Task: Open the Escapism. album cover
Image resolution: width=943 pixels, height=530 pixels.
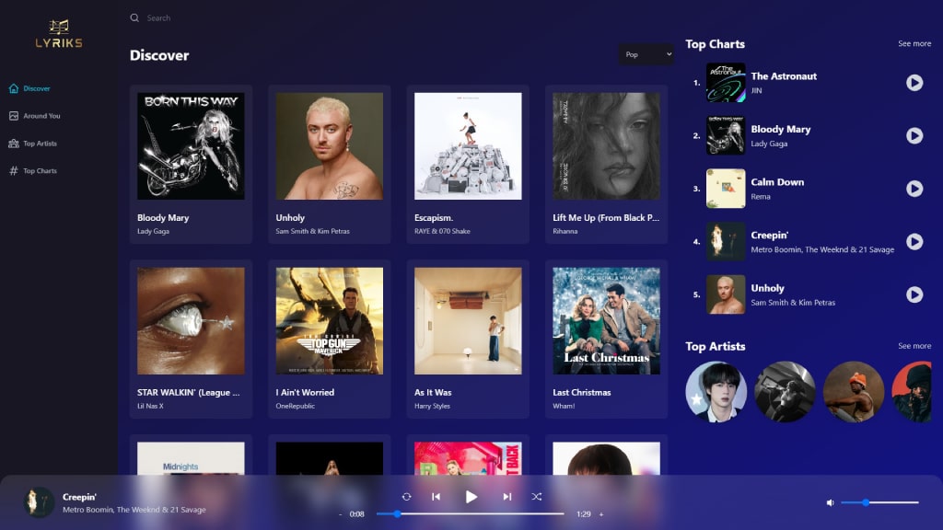Action: pos(468,146)
